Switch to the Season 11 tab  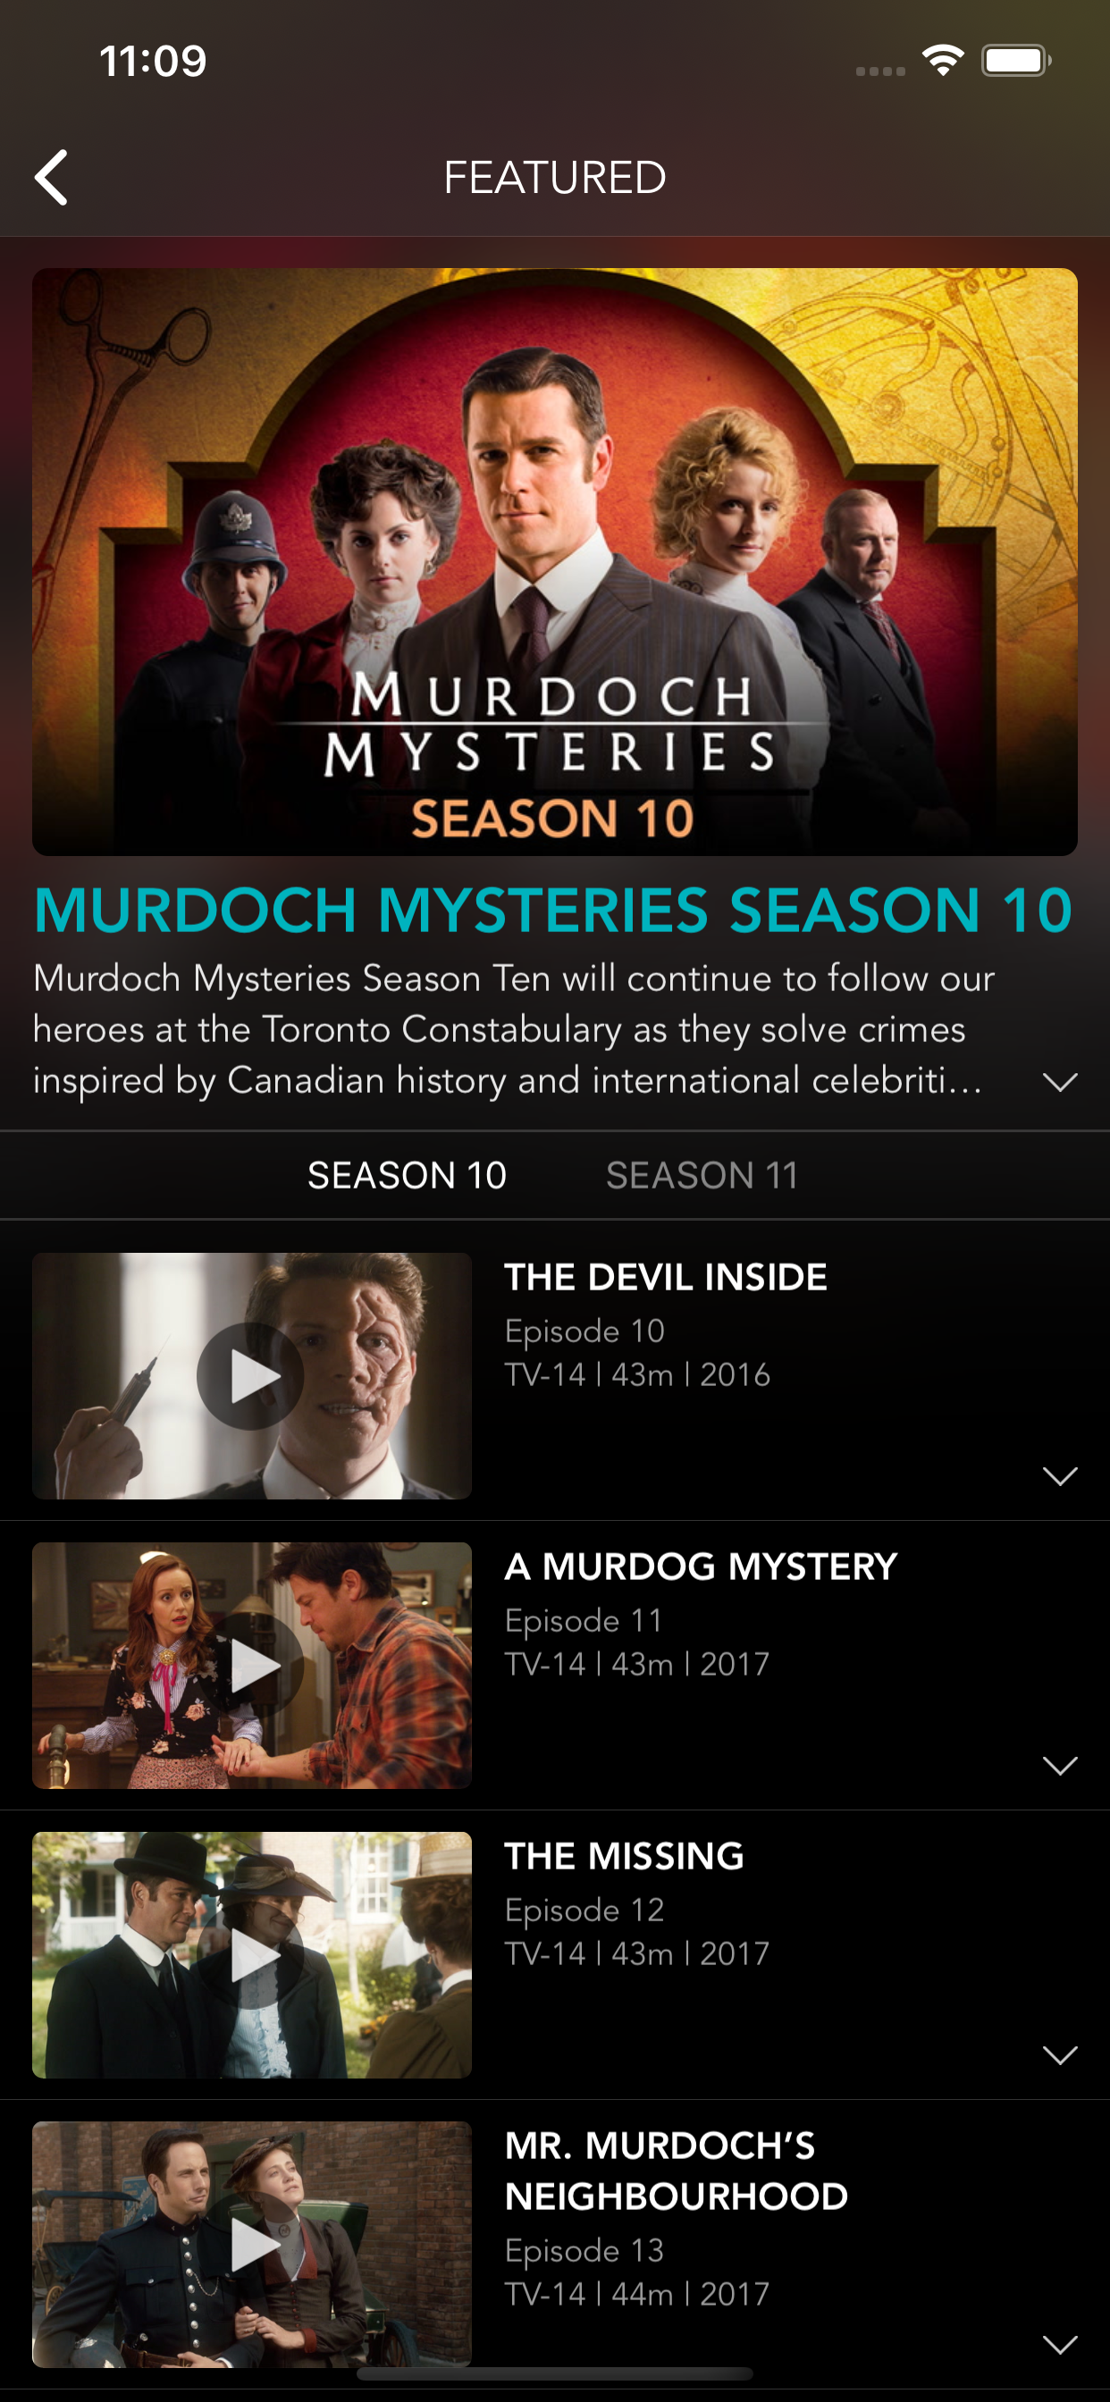[x=702, y=1175]
